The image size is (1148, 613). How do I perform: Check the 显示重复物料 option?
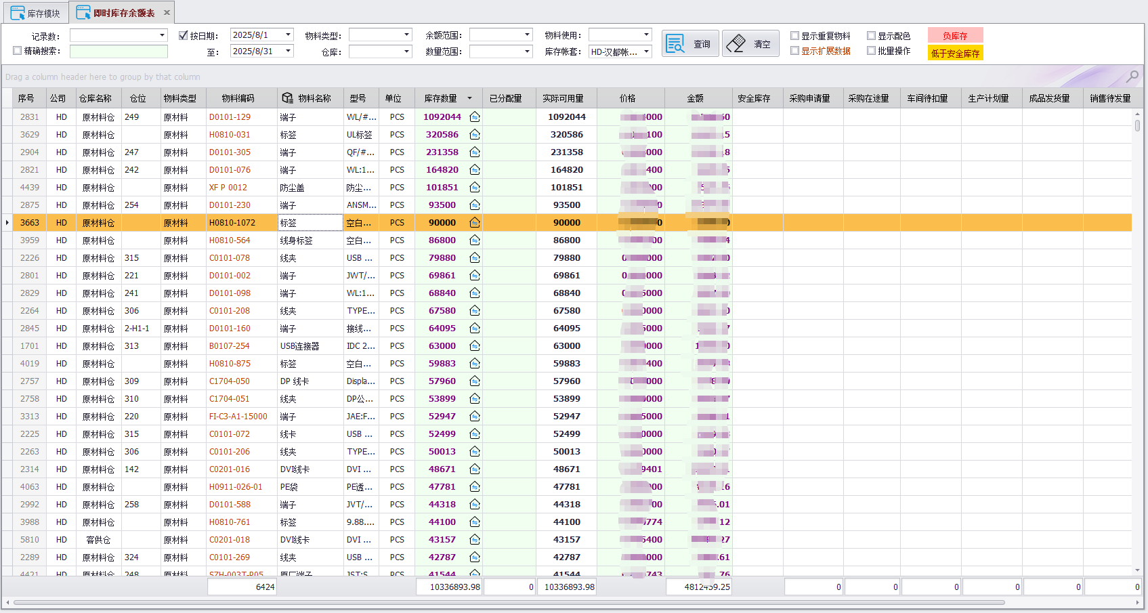point(795,36)
